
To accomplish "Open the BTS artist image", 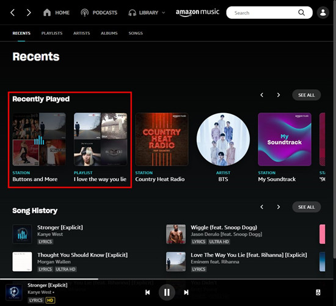I will (x=223, y=139).
